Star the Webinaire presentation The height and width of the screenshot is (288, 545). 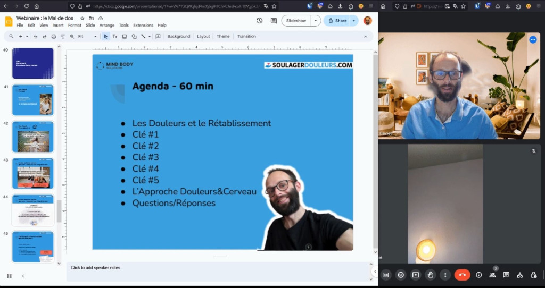click(x=82, y=18)
